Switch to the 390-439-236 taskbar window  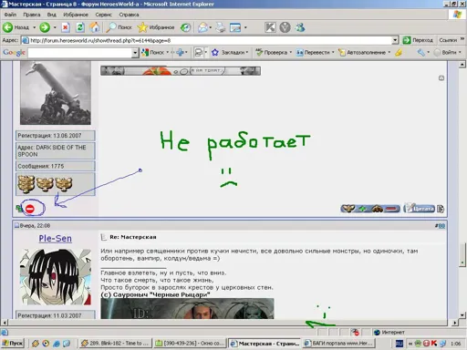pyautogui.click(x=190, y=344)
